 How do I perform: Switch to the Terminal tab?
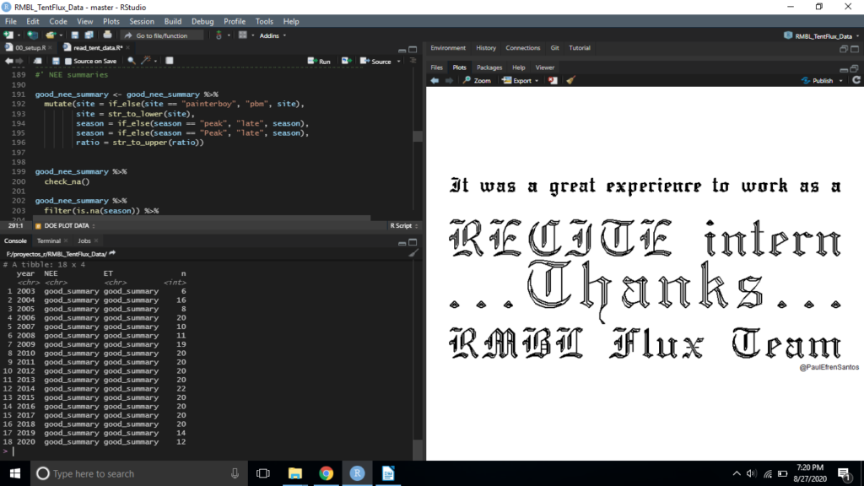[48, 240]
